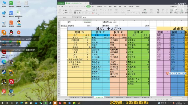Viewport: 188px width, 105px height.
Task: Open the QQ penguin desktop icon
Action: pyautogui.click(x=11, y=33)
